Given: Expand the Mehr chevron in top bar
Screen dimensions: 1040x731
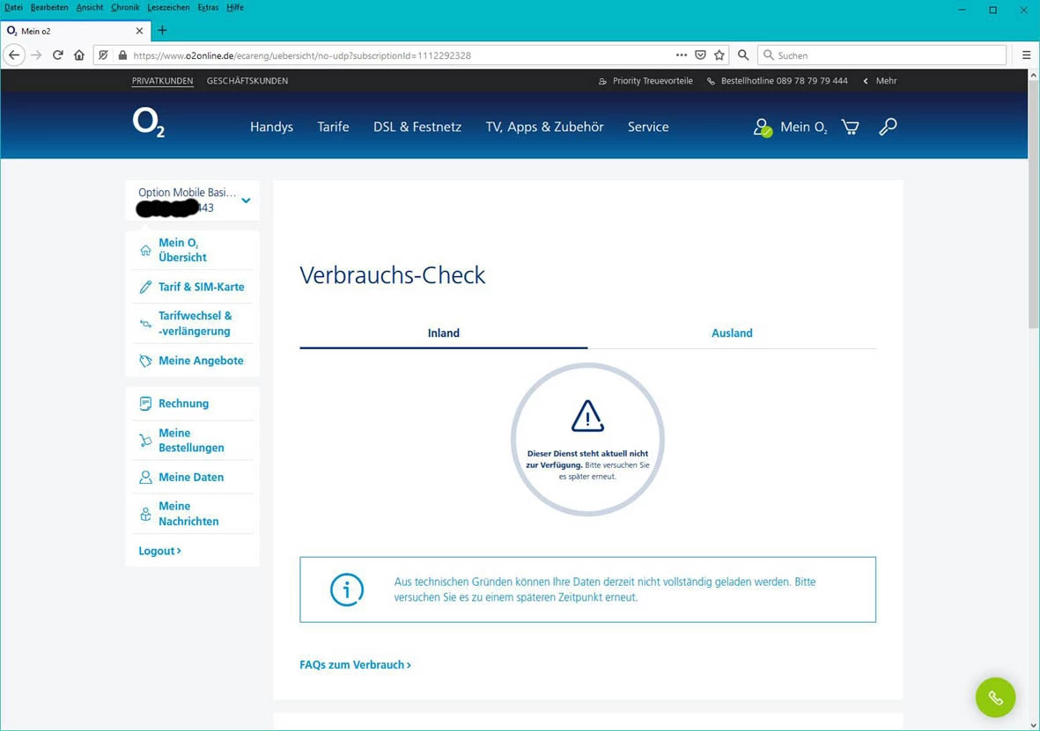Looking at the screenshot, I should (x=865, y=81).
